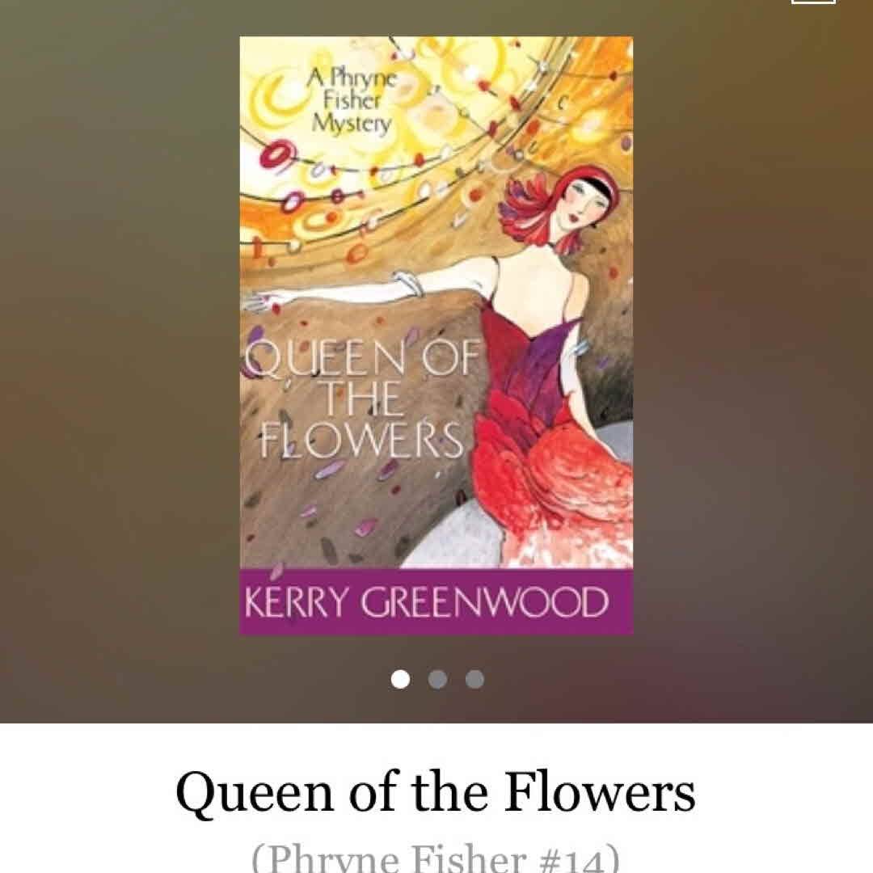Screen dimensions: 873x873
Task: Switch to the second carousel page dot
Action: 437,679
